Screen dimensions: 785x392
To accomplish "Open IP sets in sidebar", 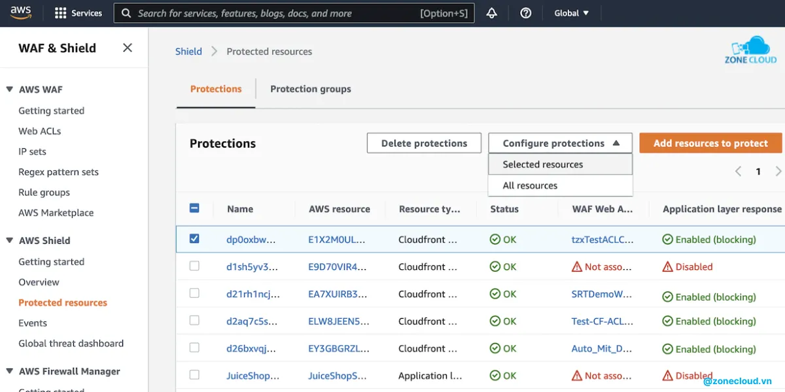I will point(32,151).
